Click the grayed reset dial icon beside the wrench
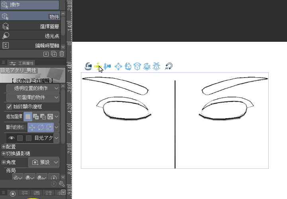This screenshot has height=199, width=287. click(54, 183)
